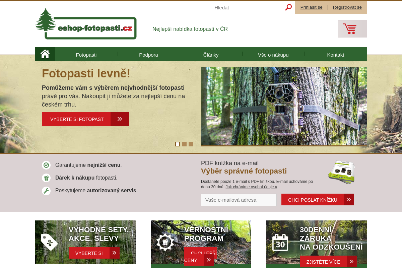This screenshot has height=268, width=402.
Task: Select the first slider pagination dot
Action: pos(178,144)
